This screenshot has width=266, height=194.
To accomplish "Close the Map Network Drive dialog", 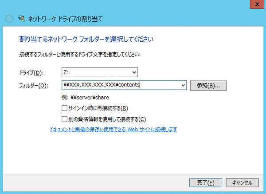I will click(257, 4).
